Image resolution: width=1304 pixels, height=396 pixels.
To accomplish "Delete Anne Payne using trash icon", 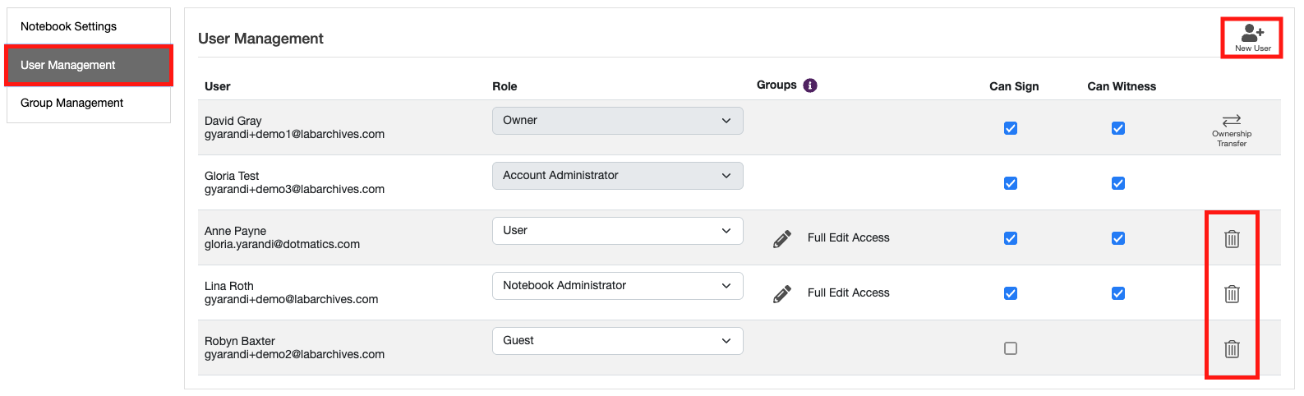I will coord(1231,239).
